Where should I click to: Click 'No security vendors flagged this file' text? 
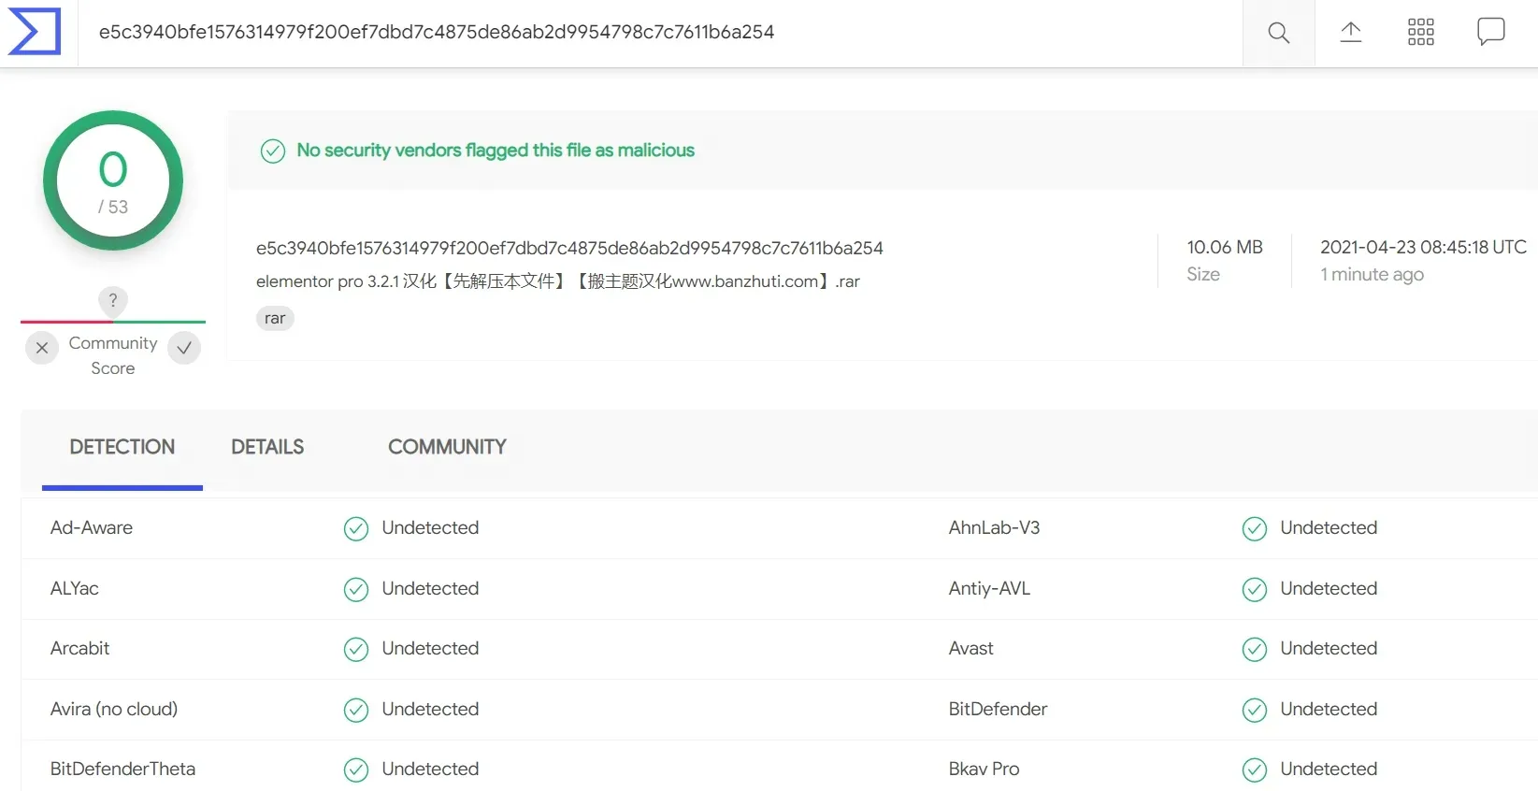[x=496, y=151]
